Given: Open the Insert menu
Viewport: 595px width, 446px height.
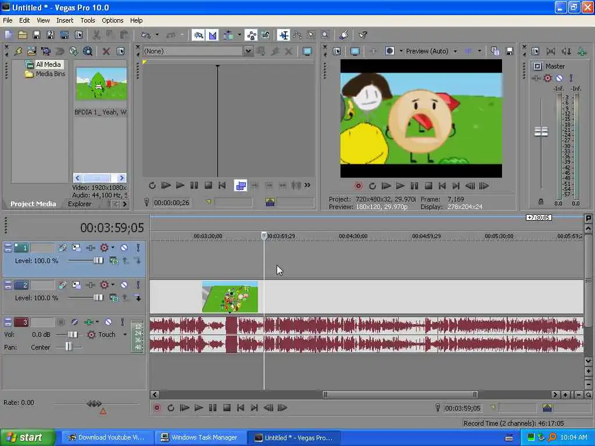Looking at the screenshot, I should click(65, 20).
